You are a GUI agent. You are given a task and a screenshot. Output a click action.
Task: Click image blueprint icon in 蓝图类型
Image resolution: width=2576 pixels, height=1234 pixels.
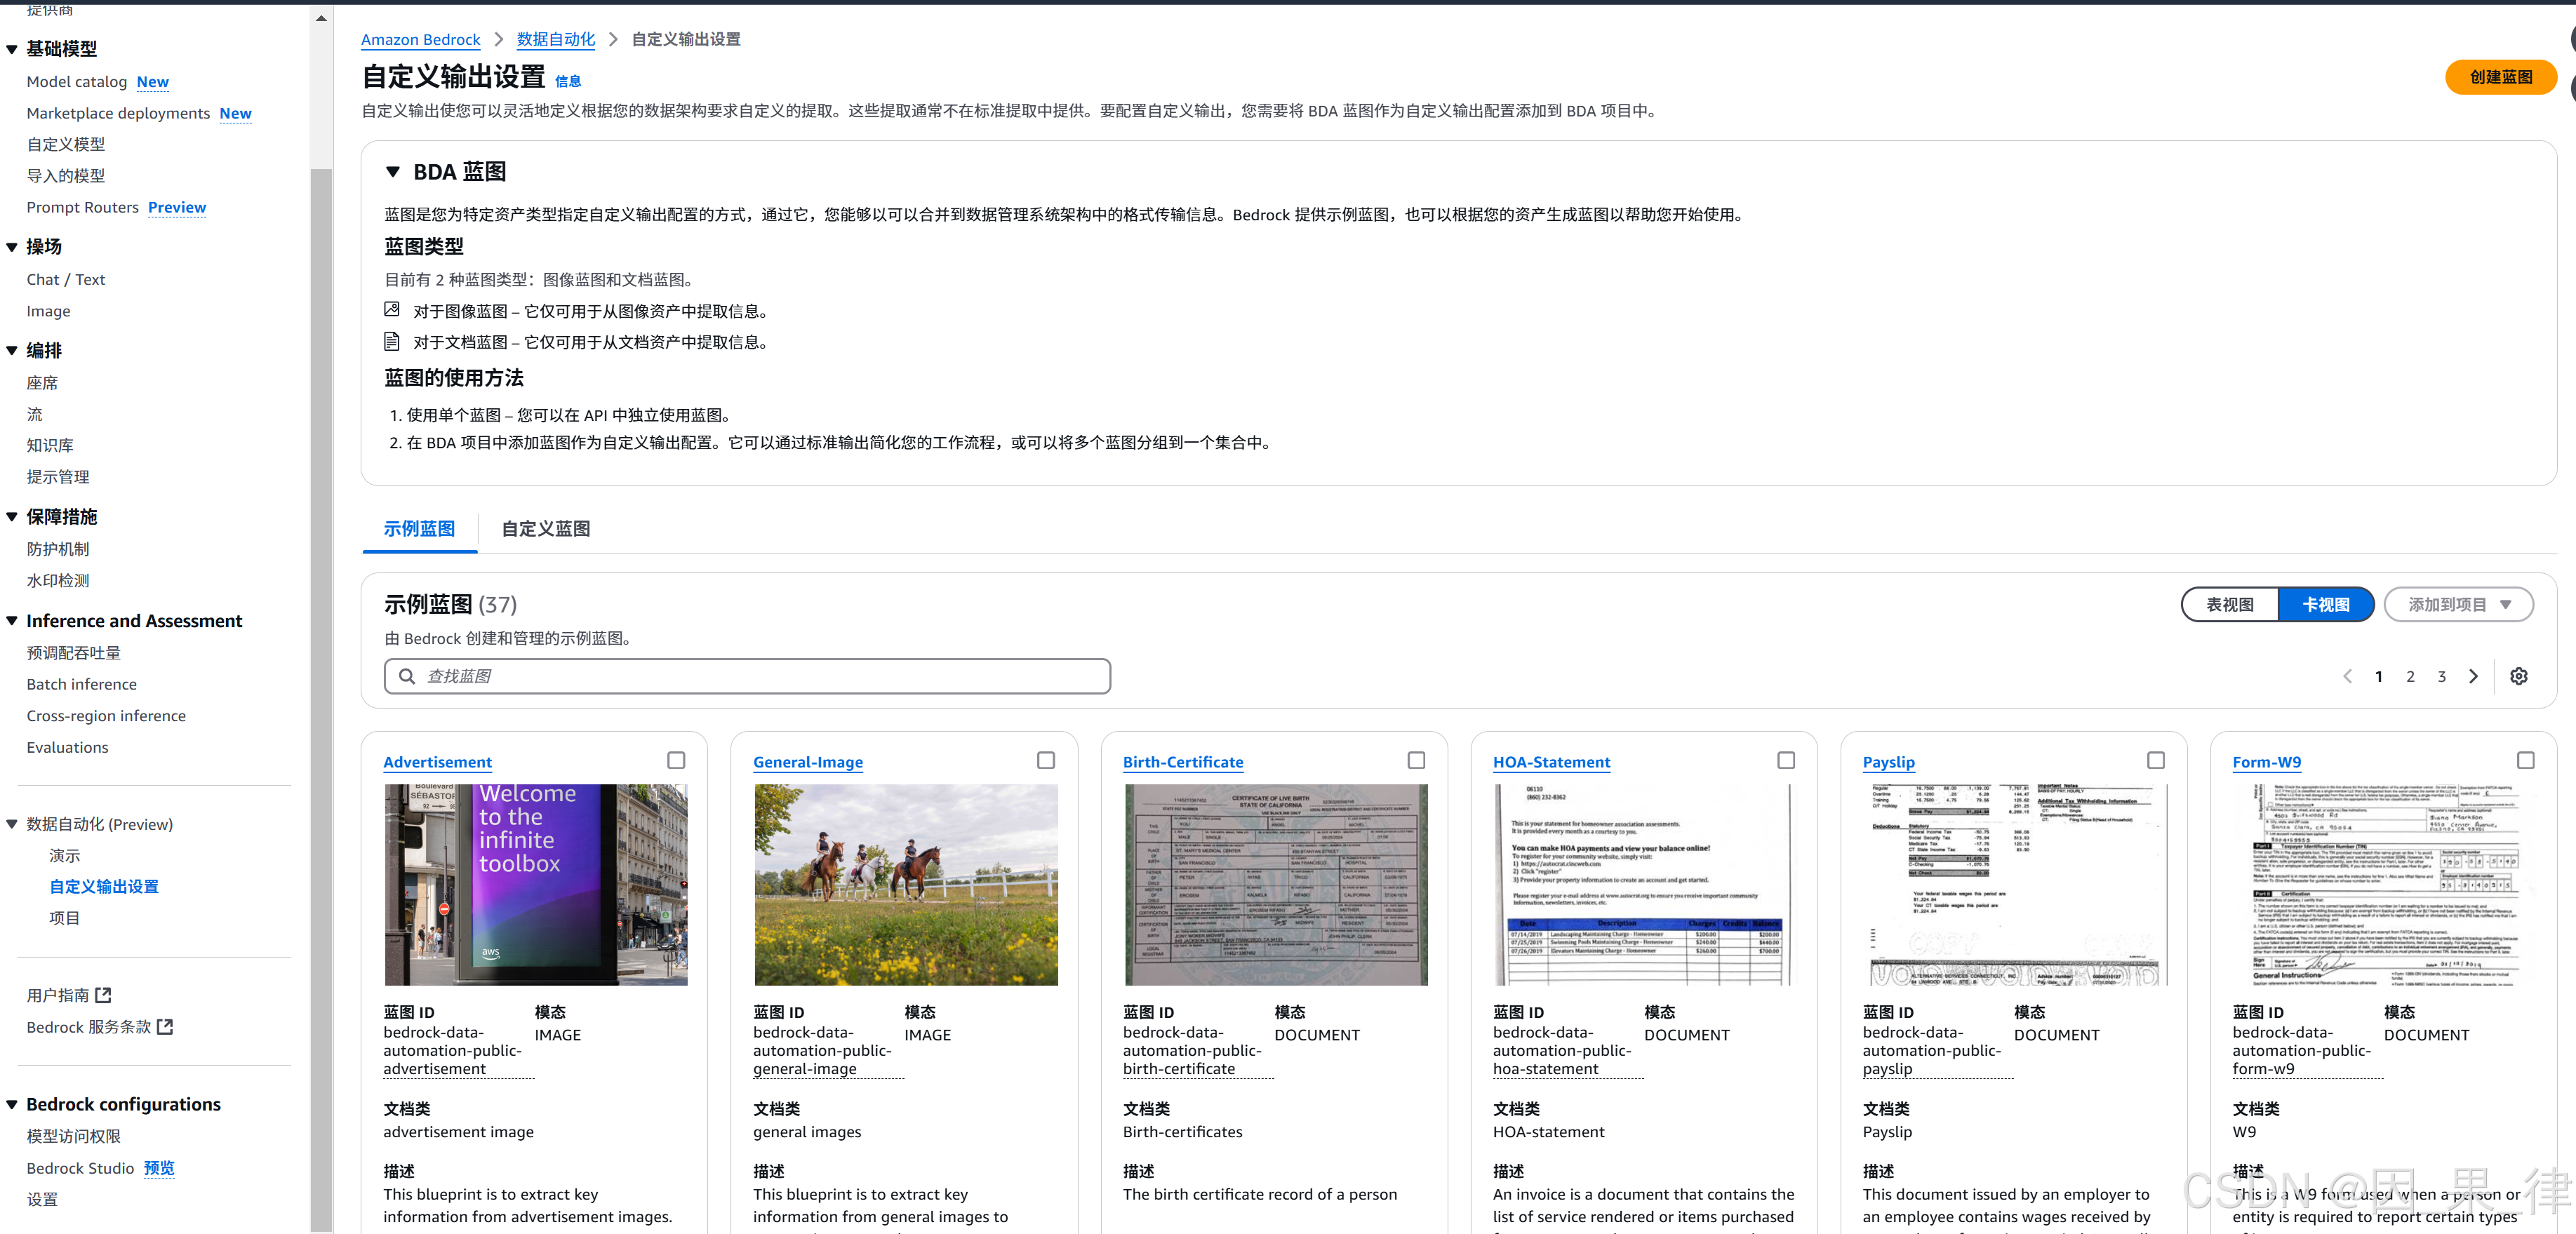click(x=392, y=310)
